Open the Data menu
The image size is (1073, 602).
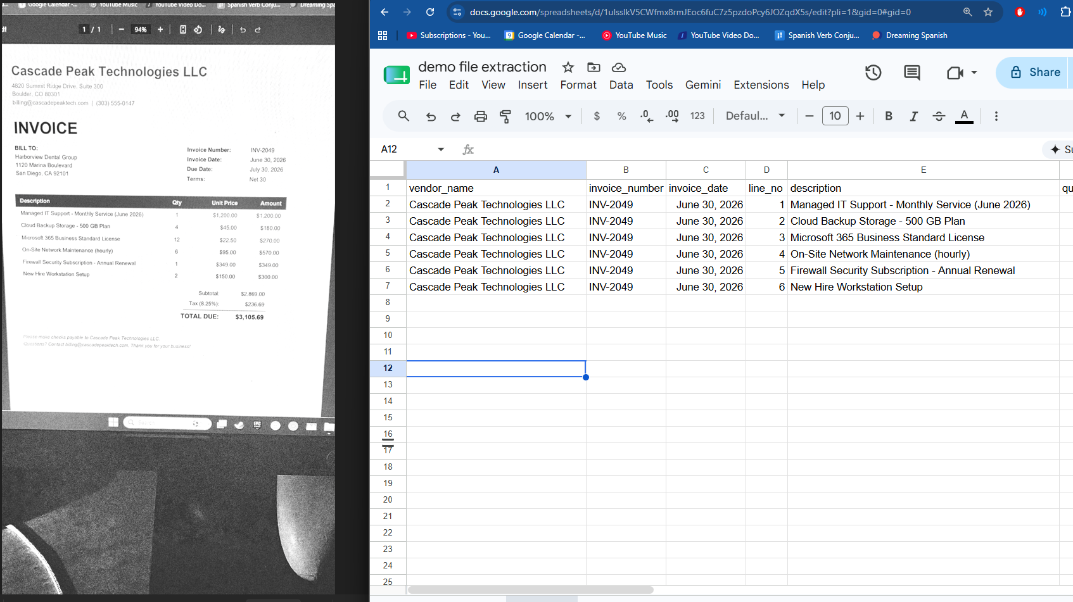tap(621, 85)
